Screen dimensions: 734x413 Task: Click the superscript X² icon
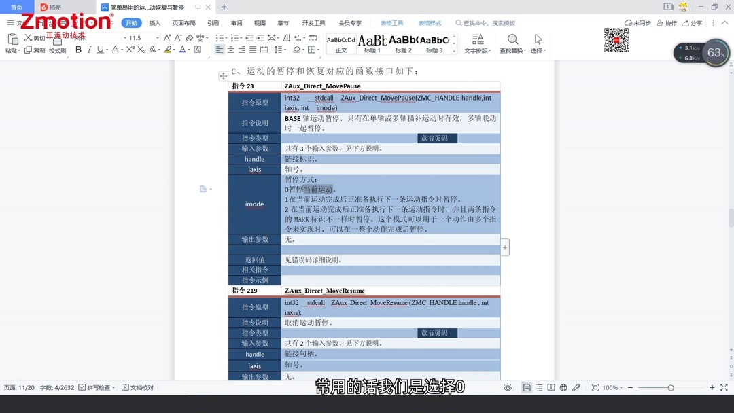click(x=130, y=49)
